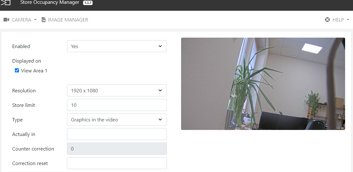Click the Store limit field

117,105
